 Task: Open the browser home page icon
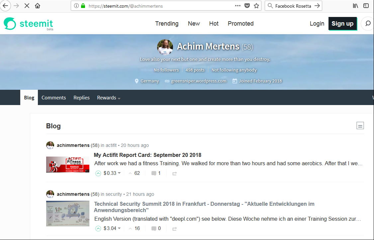pyautogui.click(x=38, y=6)
